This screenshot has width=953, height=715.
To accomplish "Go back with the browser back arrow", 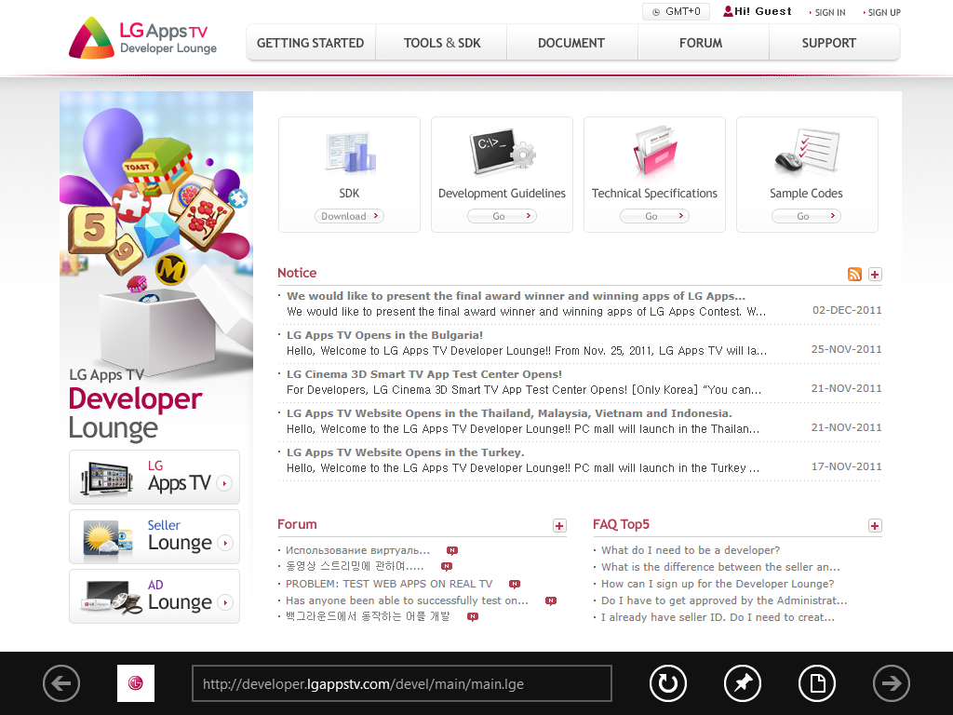I will [x=61, y=683].
